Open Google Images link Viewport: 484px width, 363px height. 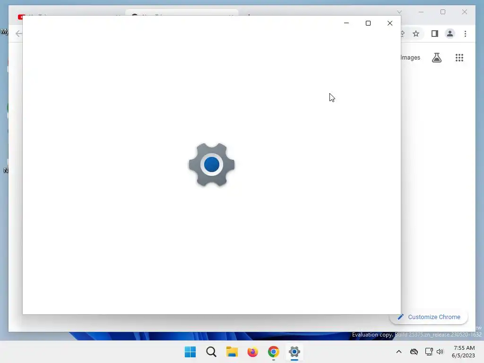[x=410, y=58]
